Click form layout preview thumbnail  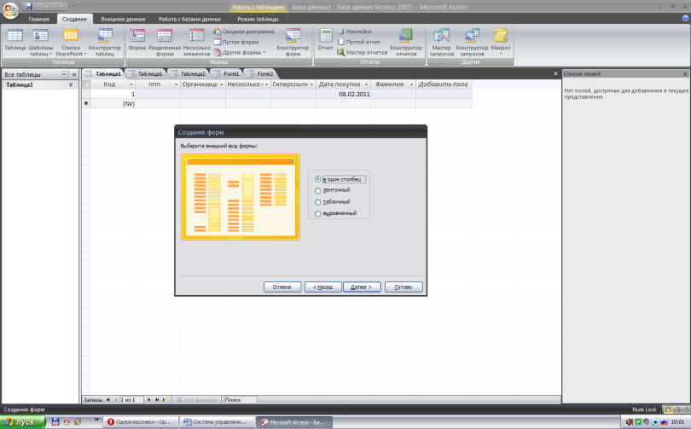click(241, 197)
